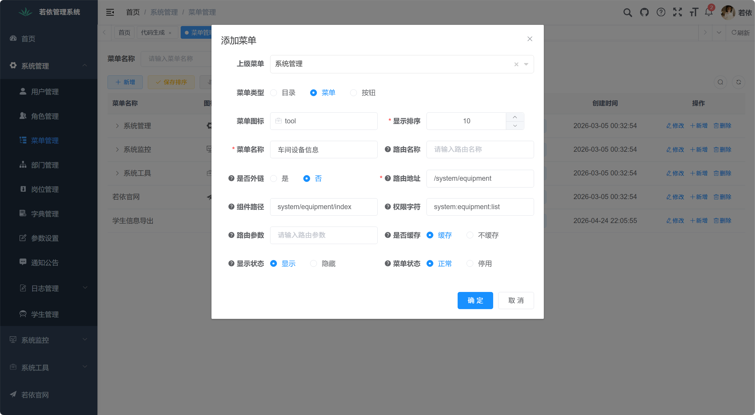This screenshot has height=415, width=755.
Task: Click the 路由参数 help question icon
Action: (x=231, y=235)
